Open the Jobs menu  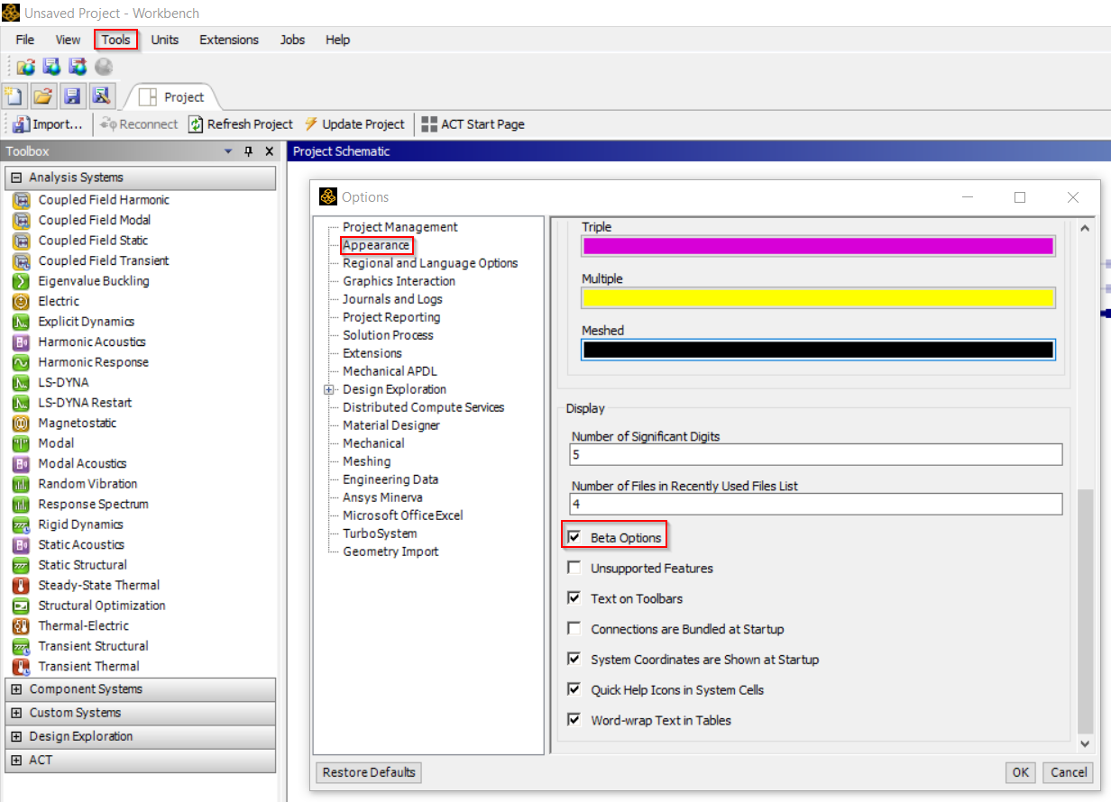pyautogui.click(x=292, y=40)
